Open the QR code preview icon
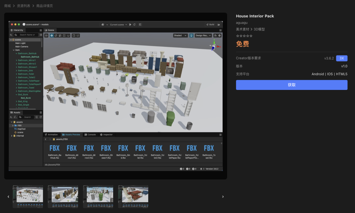The image size is (355, 213). [140, 25]
